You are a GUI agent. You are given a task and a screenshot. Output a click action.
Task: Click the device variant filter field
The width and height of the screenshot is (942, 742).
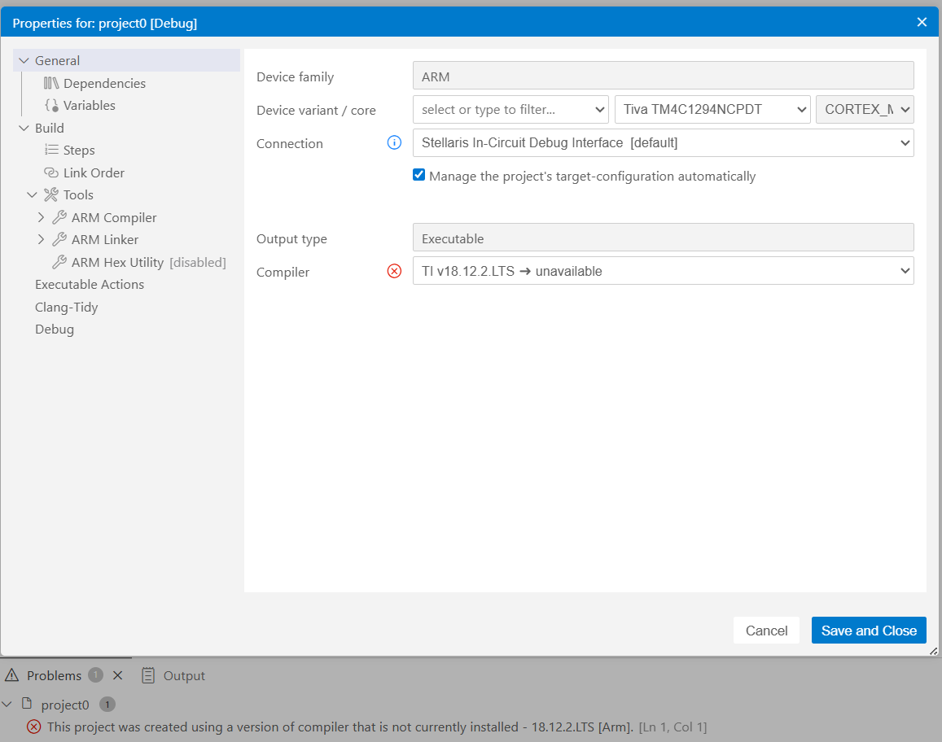[x=502, y=109]
